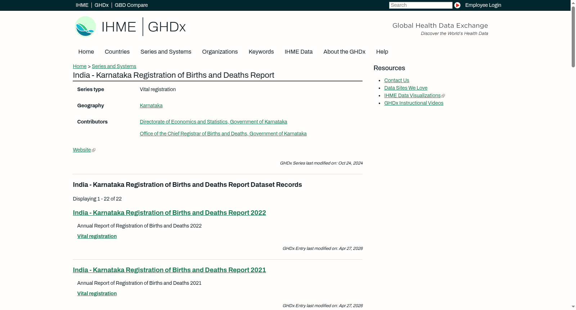Click the red search submit arrow button
576x310 pixels.
point(457,5)
